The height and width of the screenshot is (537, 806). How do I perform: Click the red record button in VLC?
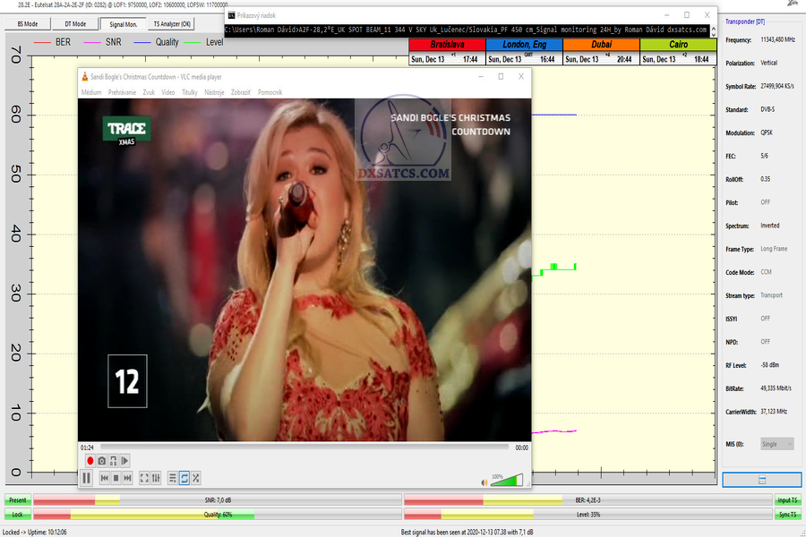pyautogui.click(x=90, y=460)
